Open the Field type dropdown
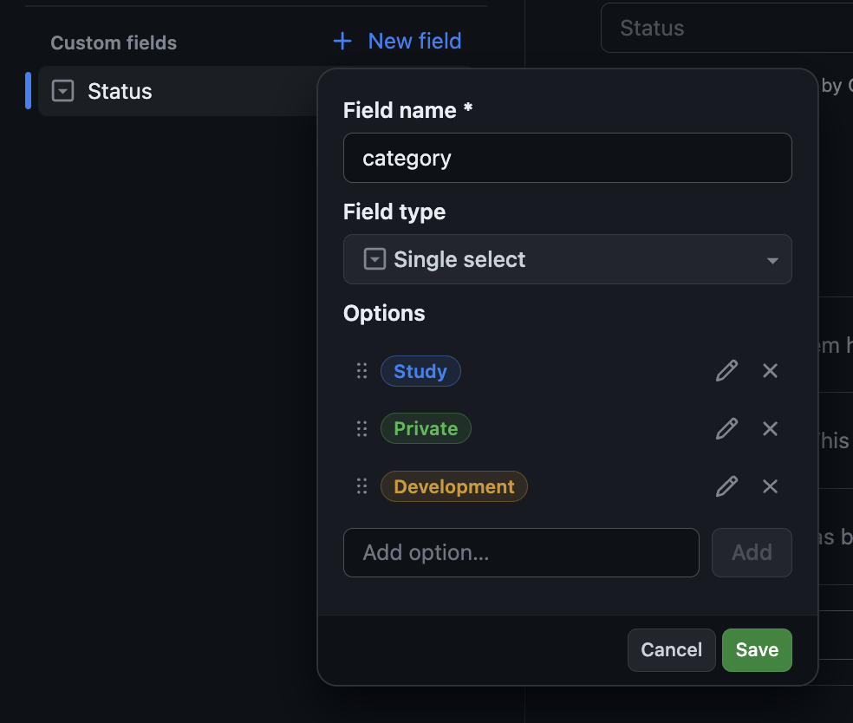This screenshot has height=723, width=853. point(568,259)
